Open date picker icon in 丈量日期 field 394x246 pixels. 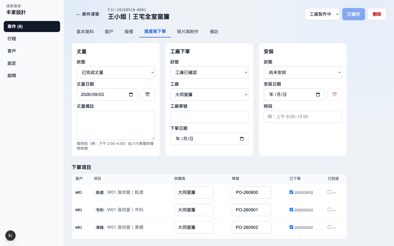131,95
